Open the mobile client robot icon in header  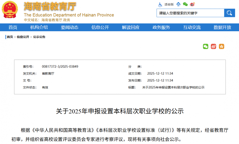(x=178, y=4)
